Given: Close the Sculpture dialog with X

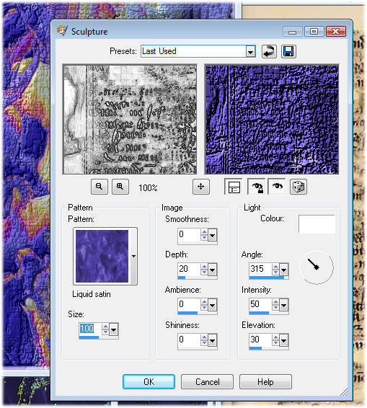Looking at the screenshot, I should coord(336,32).
